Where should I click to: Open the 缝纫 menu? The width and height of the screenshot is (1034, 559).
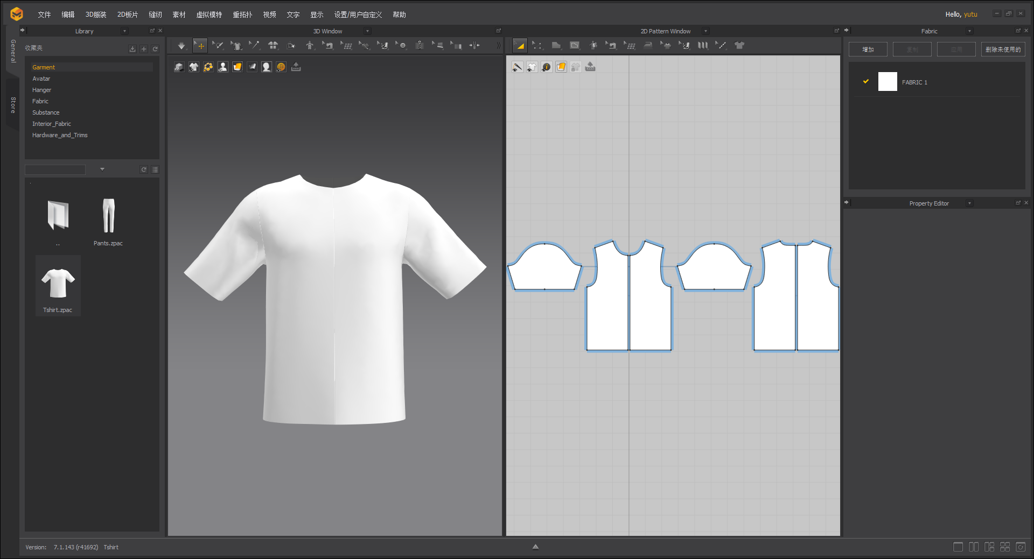click(155, 15)
